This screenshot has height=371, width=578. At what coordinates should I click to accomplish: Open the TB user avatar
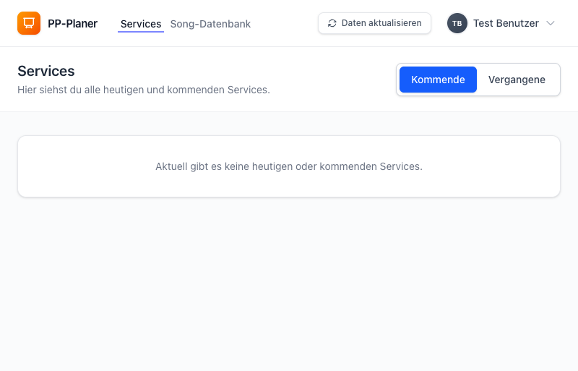457,23
